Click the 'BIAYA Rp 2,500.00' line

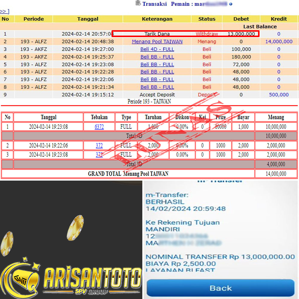pos(181,264)
